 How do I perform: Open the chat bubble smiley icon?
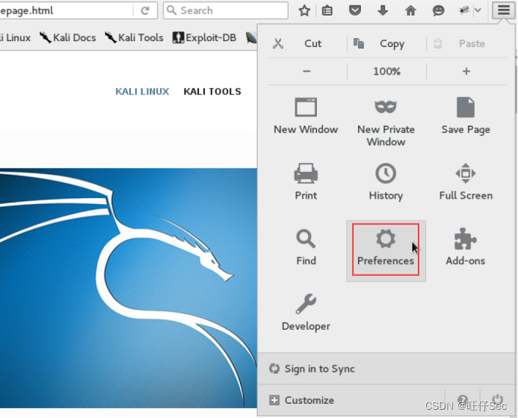point(438,11)
